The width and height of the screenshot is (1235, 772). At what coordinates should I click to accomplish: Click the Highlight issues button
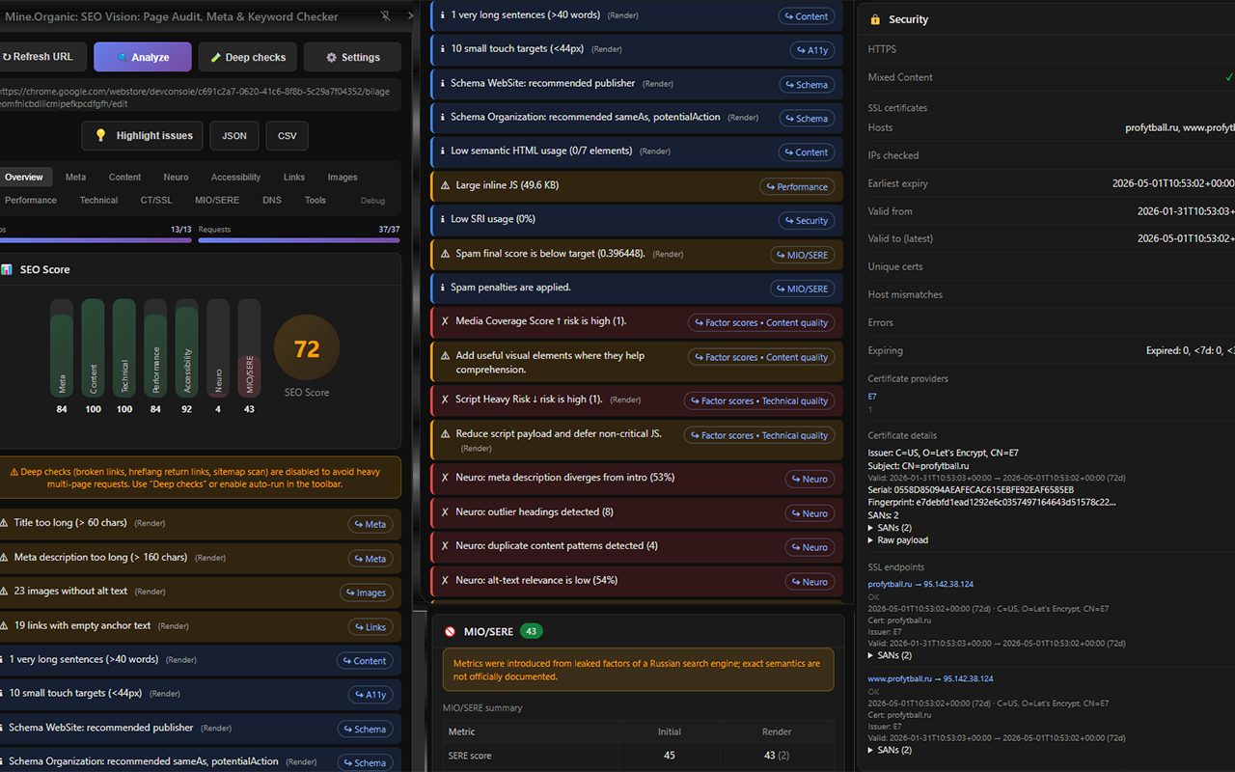[x=142, y=136]
